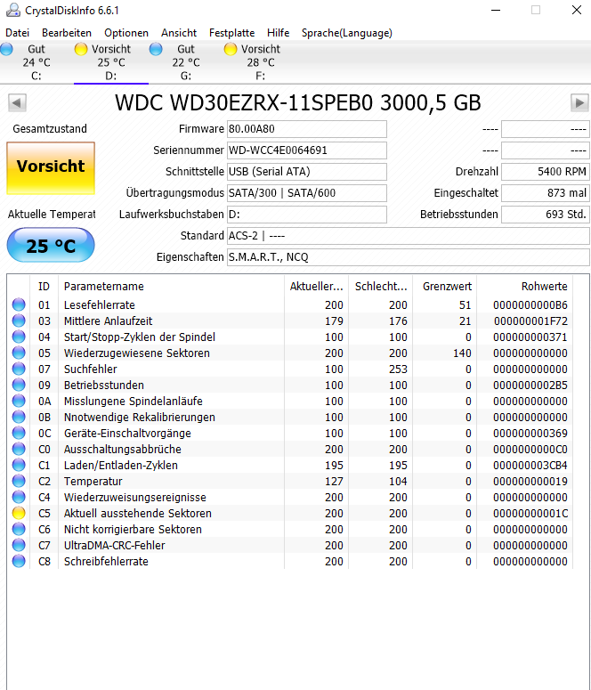Click the Eingeschaltet field 873 mal
Screen dimensions: 591x690
point(546,193)
